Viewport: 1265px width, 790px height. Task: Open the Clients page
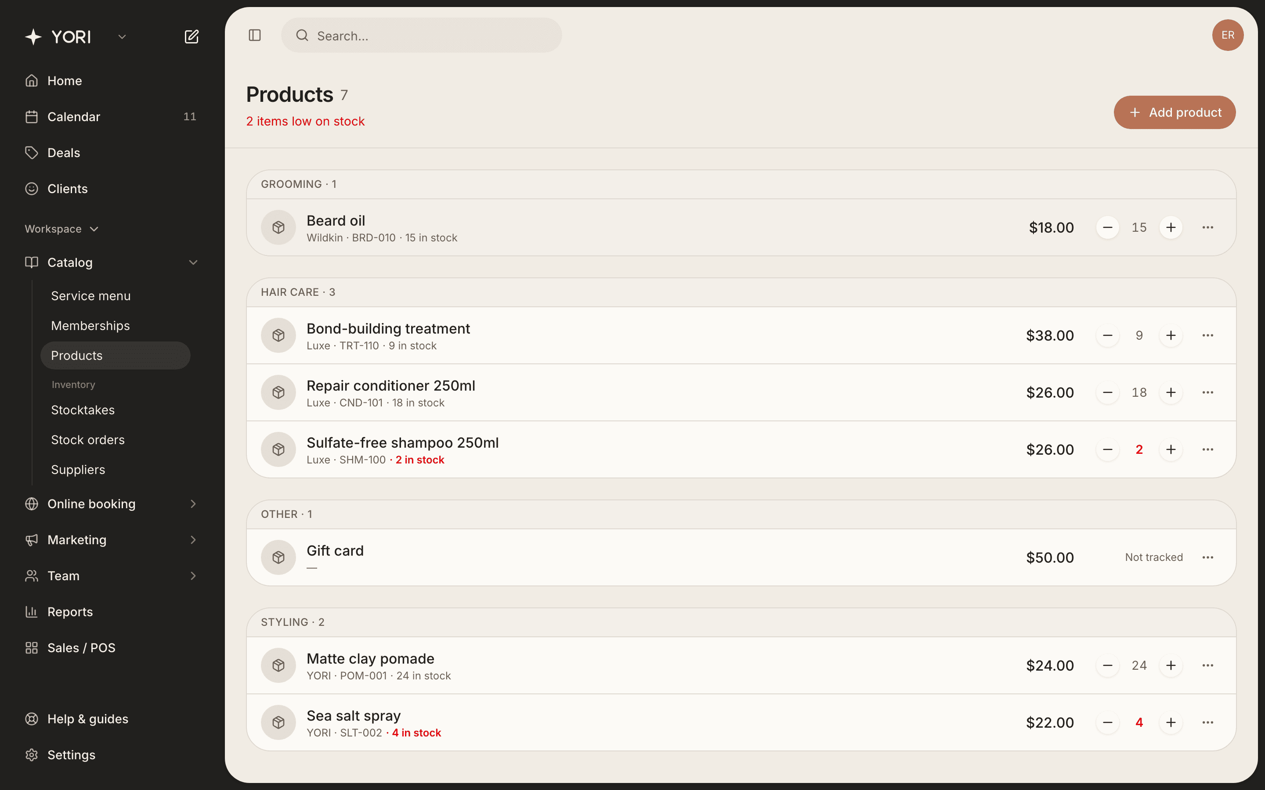click(x=111, y=189)
